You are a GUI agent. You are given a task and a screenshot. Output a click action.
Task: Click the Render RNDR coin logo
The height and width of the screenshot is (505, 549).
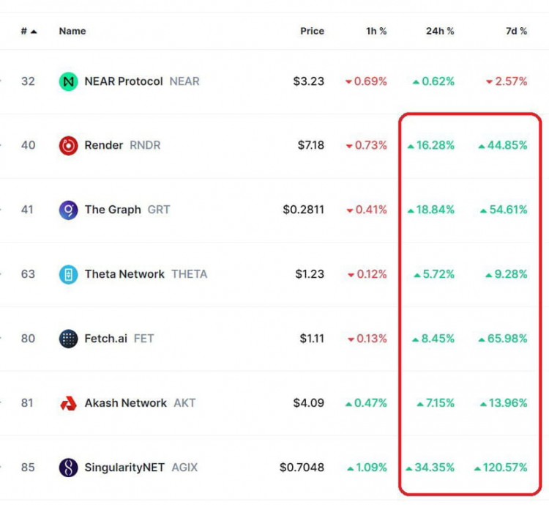pos(68,145)
